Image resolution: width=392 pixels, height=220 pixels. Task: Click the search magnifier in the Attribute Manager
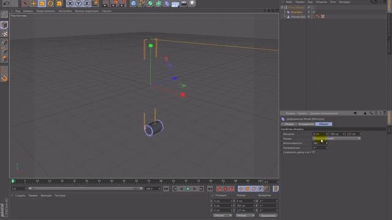click(371, 113)
